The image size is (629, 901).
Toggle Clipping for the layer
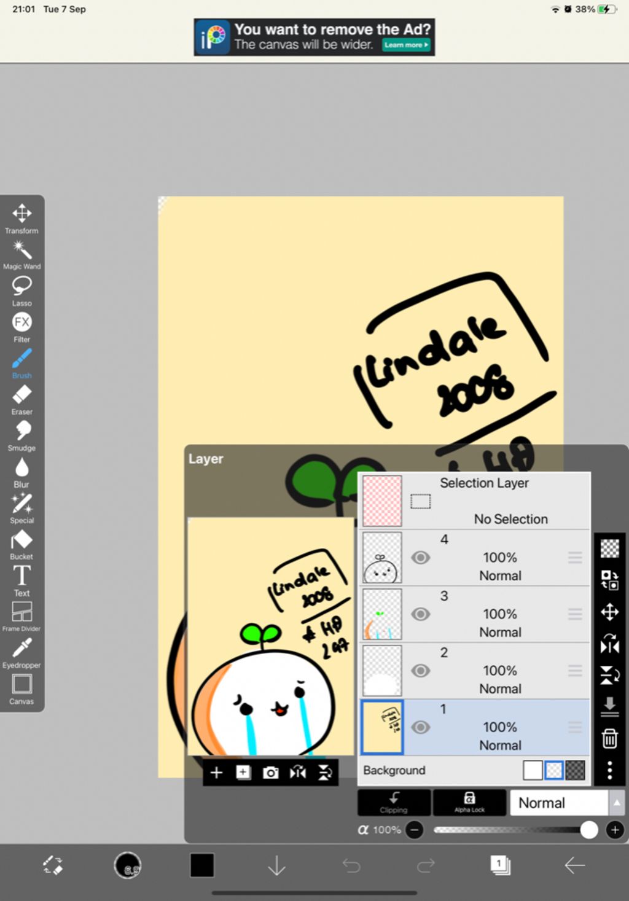point(394,802)
